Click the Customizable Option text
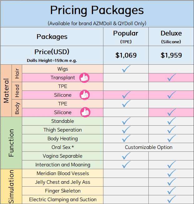This screenshot has width=194, height=204. click(x=148, y=147)
